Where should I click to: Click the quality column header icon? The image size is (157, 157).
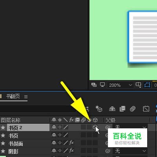coord(66,120)
